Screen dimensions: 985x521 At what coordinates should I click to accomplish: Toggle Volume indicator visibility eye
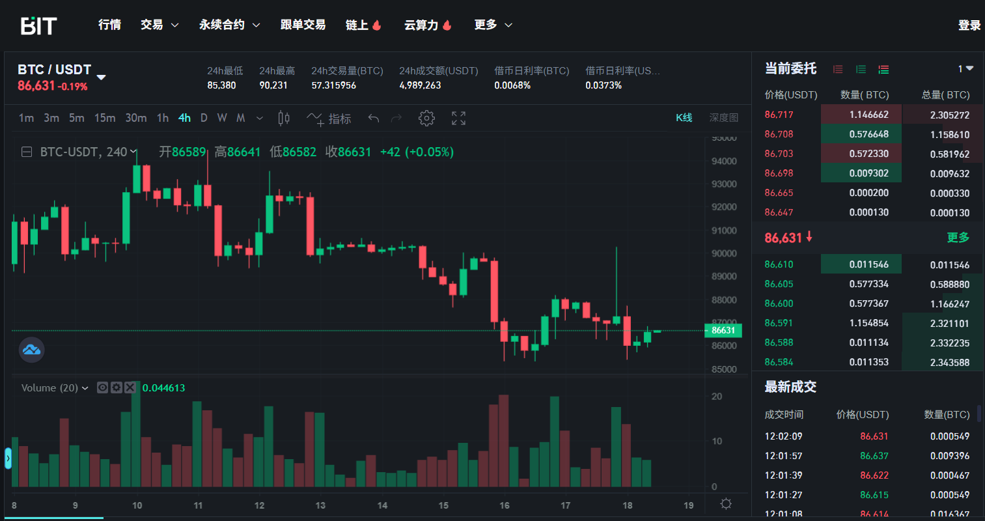coord(102,387)
